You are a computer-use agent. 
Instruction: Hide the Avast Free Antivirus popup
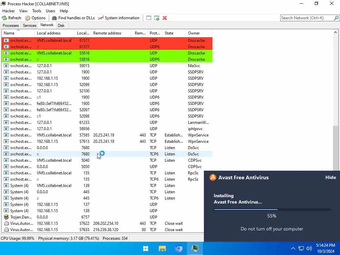coord(330,177)
